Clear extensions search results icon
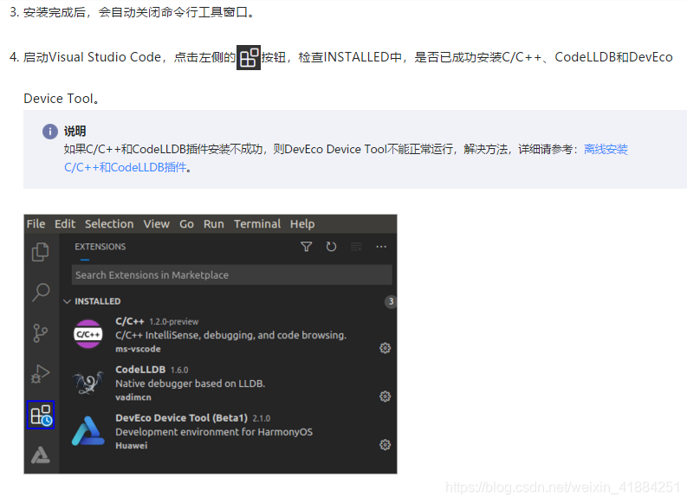 (356, 247)
